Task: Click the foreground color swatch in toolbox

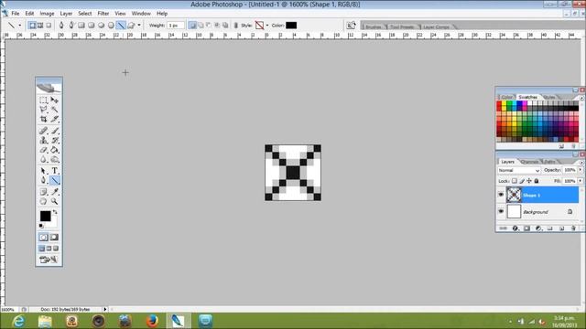Action: tap(46, 216)
